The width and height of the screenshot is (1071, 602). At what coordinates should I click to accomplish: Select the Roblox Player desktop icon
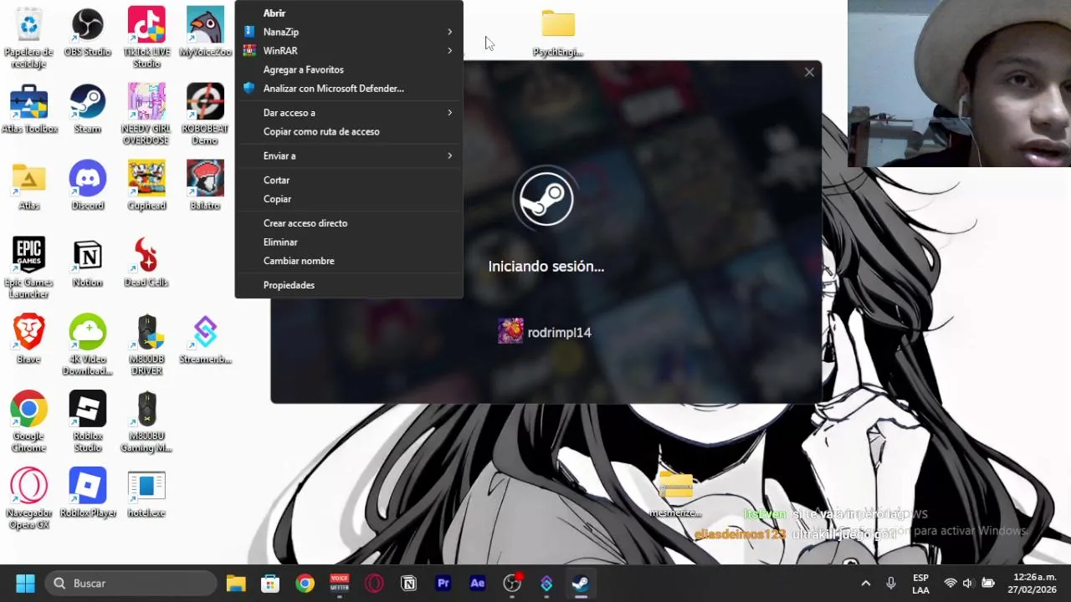[87, 494]
